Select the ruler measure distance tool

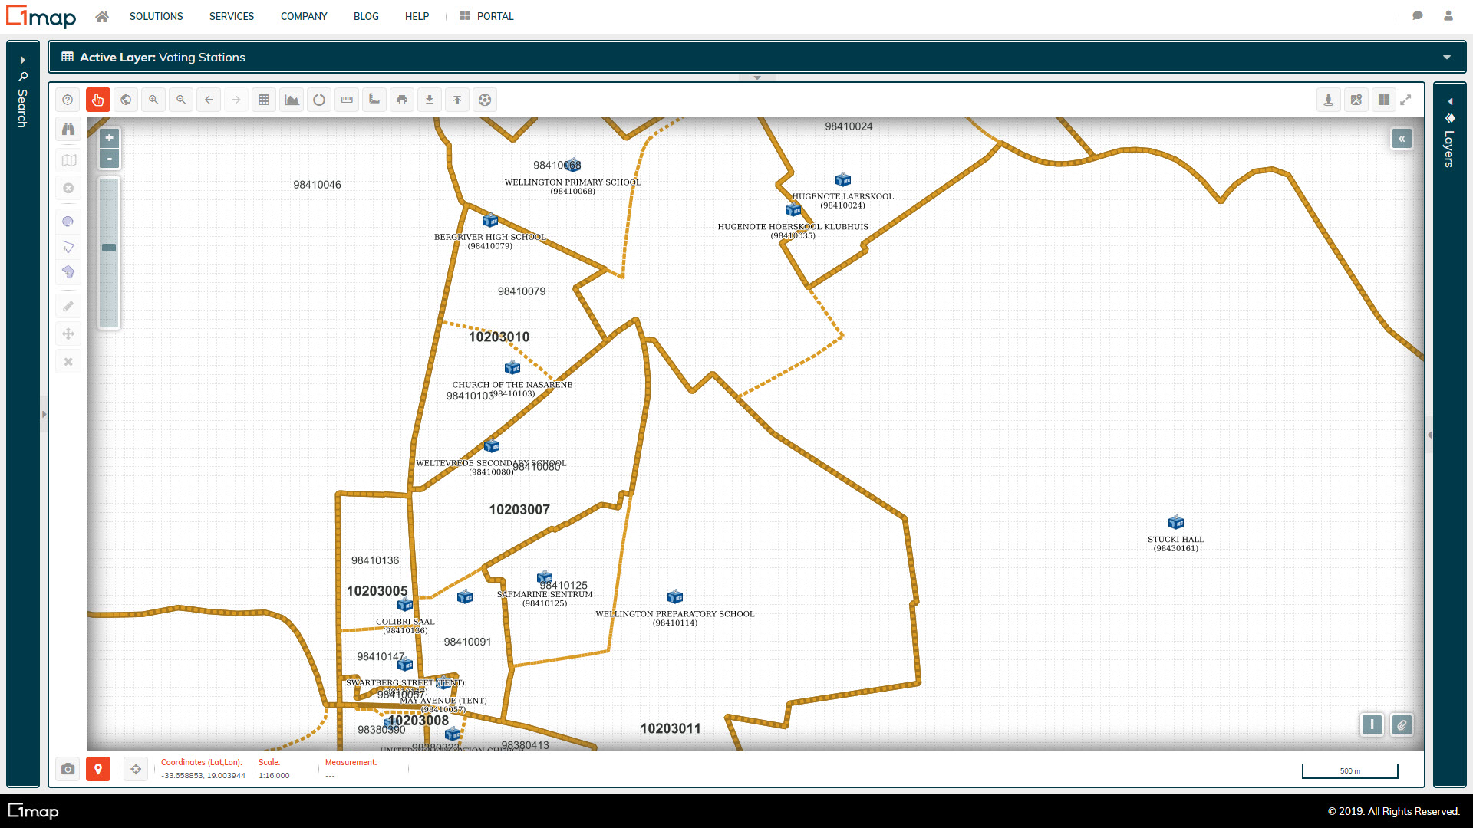(x=347, y=100)
